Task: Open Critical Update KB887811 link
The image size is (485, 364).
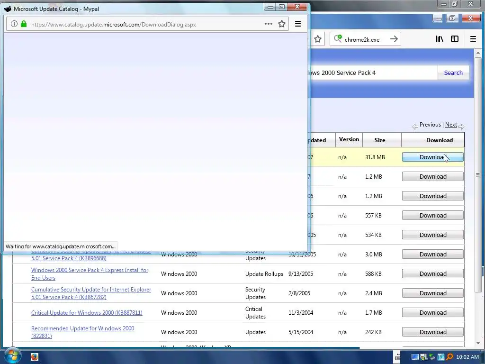Action: (x=87, y=313)
